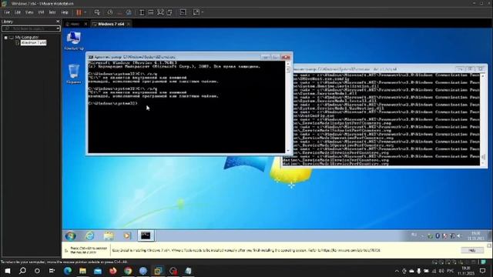
Task: Close the Library panel
Action: point(58,22)
